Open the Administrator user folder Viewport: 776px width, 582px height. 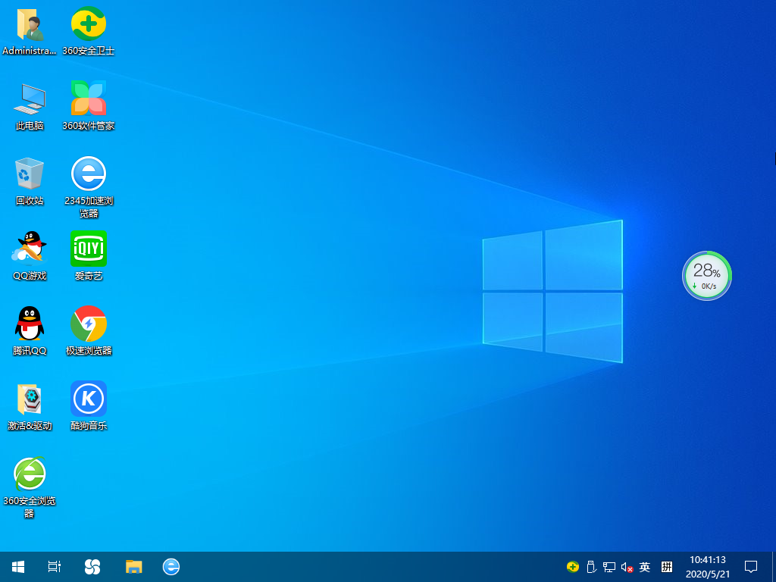click(x=29, y=24)
